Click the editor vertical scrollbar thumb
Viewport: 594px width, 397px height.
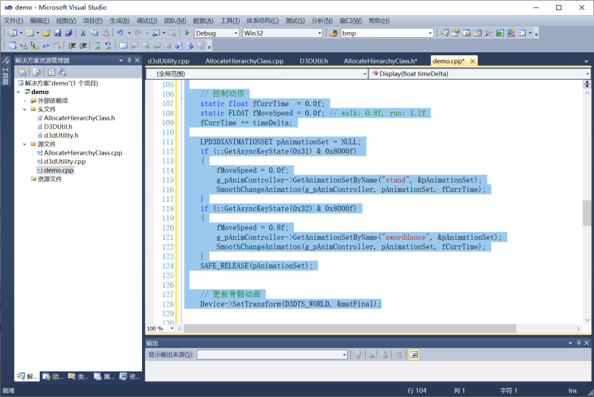point(587,213)
